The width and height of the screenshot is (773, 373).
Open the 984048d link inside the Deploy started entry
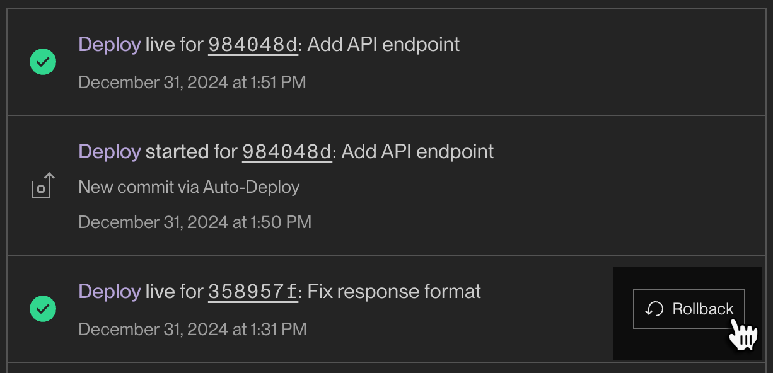click(287, 151)
